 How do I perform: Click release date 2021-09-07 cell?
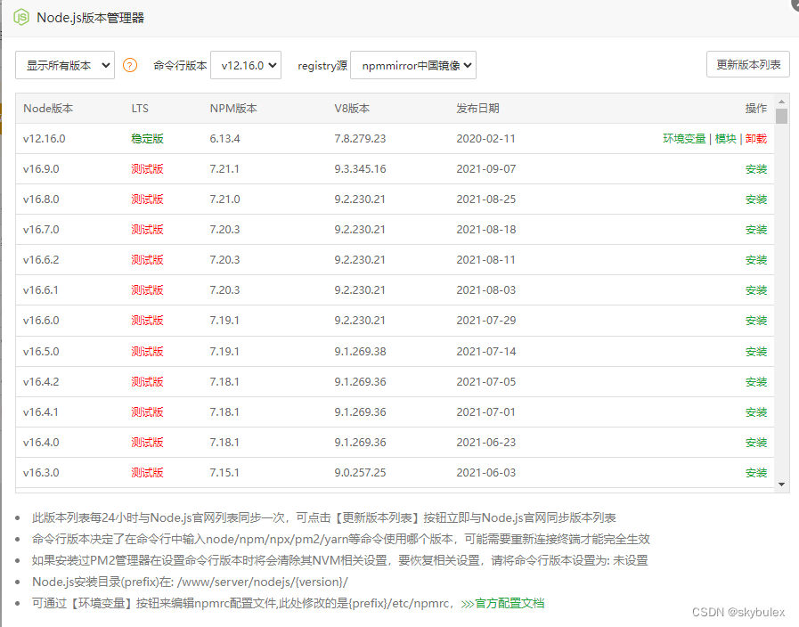[486, 169]
